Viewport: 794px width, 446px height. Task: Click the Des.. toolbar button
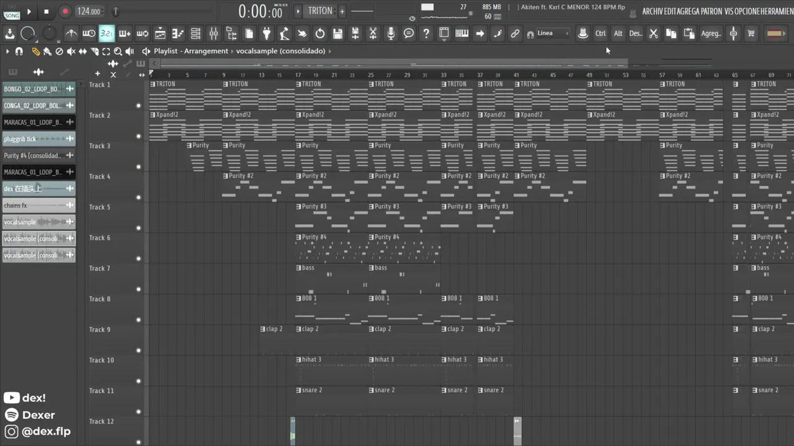[636, 33]
